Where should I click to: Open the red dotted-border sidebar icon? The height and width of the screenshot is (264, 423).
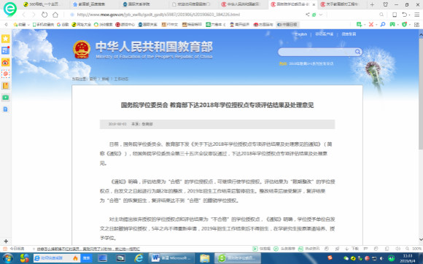tap(6, 74)
